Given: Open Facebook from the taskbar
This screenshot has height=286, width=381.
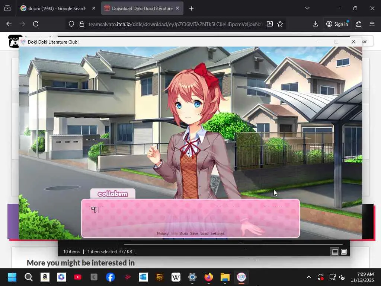Looking at the screenshot, I should [x=111, y=277].
